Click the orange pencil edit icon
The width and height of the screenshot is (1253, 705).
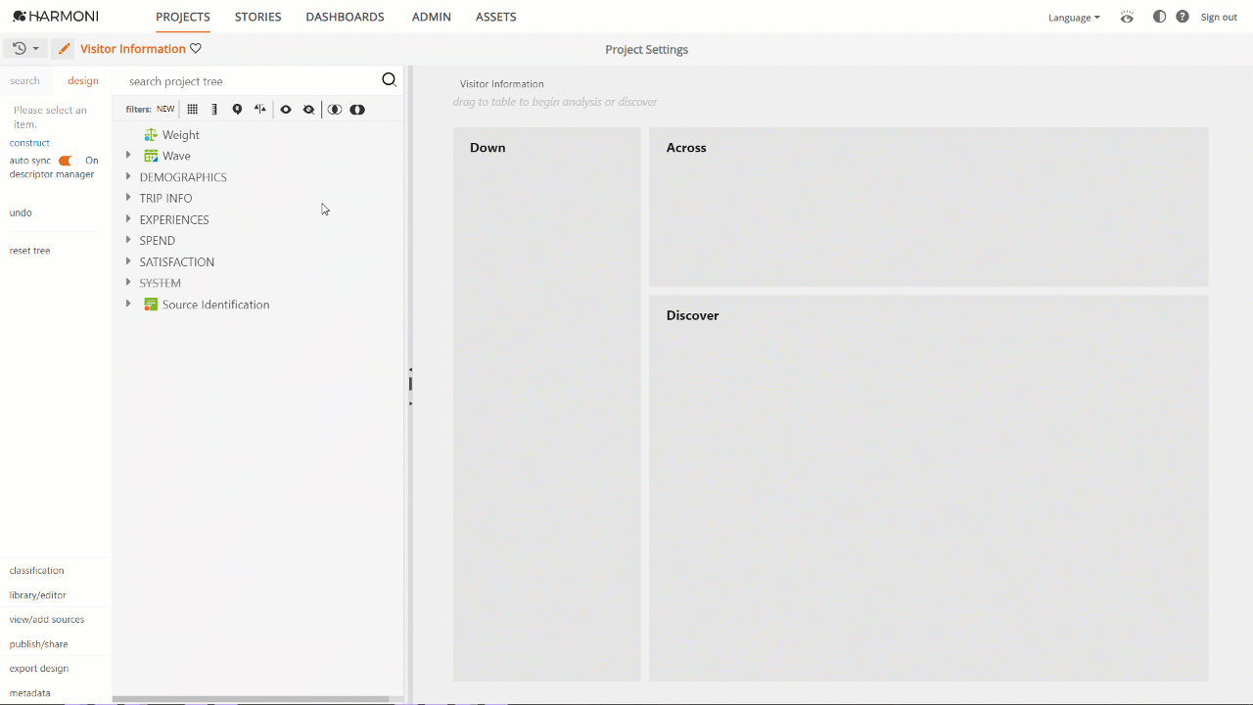tap(64, 49)
